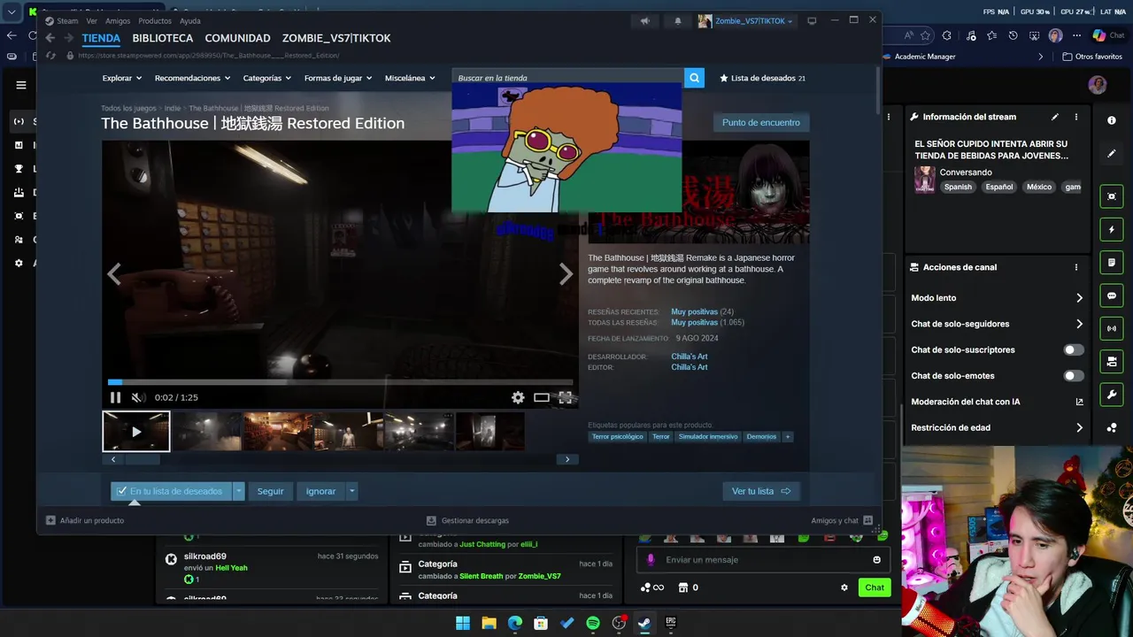Unmute the trailer audio speaker icon
1133x637 pixels.
tap(137, 397)
